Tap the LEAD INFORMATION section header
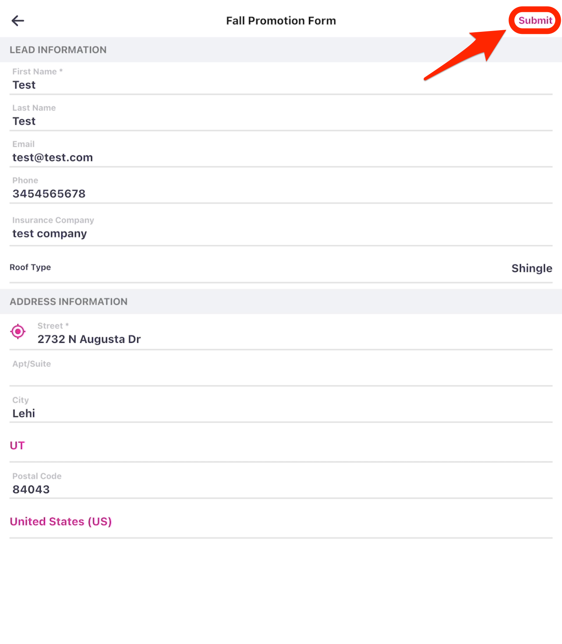This screenshot has width=562, height=644. tap(58, 50)
